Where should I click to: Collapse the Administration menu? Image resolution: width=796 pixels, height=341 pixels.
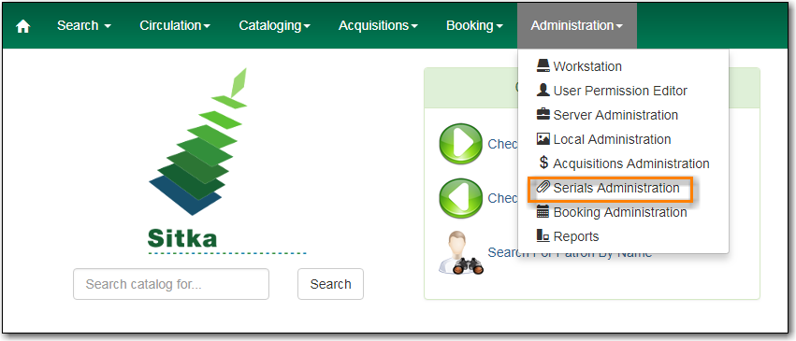click(x=577, y=25)
